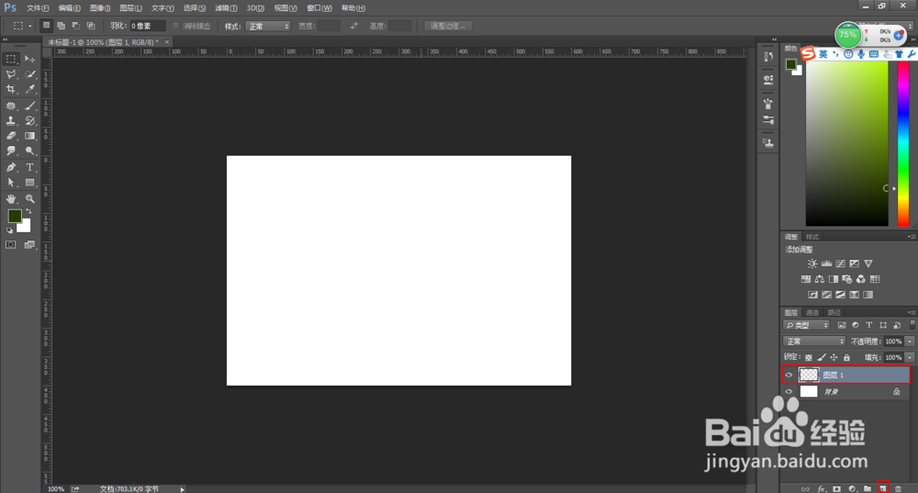
Task: Toggle visibility of 图层 1 layer
Action: click(x=789, y=375)
